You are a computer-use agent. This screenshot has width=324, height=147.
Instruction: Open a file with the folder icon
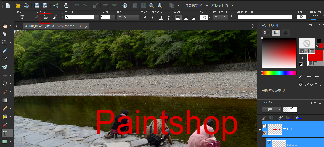coord(18,5)
